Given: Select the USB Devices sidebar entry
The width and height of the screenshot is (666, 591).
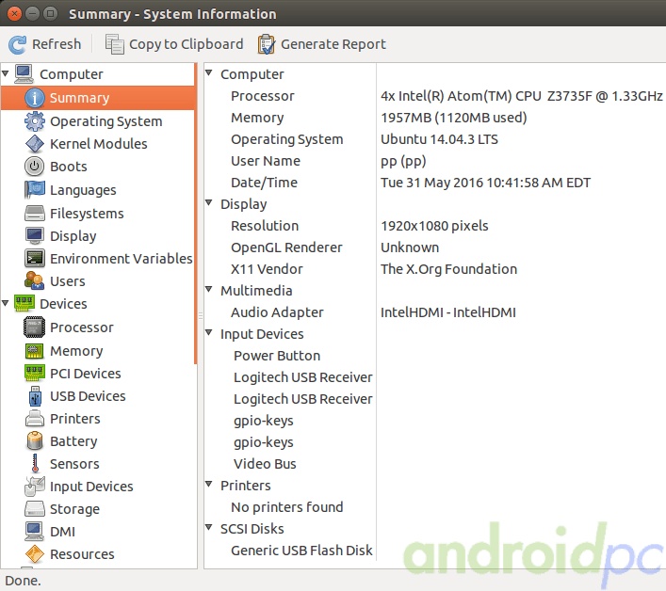Looking at the screenshot, I should [88, 396].
